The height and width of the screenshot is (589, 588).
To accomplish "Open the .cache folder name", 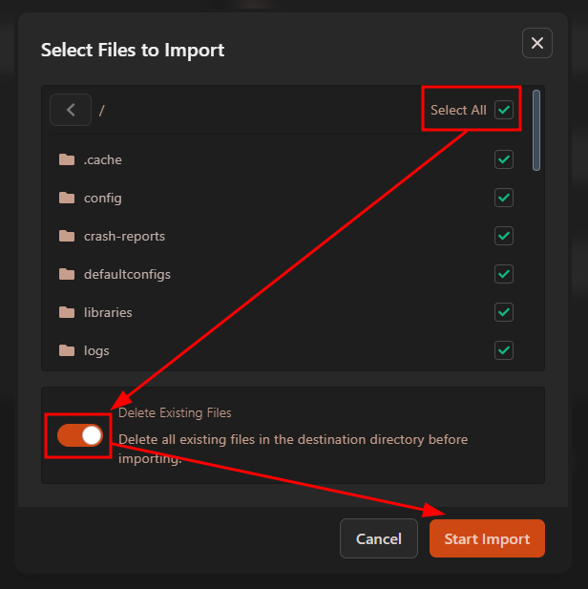I will pyautogui.click(x=102, y=160).
